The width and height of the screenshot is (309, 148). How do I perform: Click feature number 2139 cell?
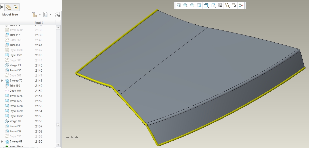click(39, 35)
